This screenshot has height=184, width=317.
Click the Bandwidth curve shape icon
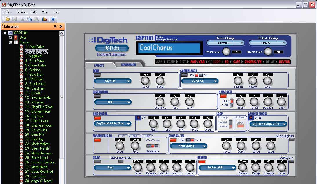pos(153,140)
